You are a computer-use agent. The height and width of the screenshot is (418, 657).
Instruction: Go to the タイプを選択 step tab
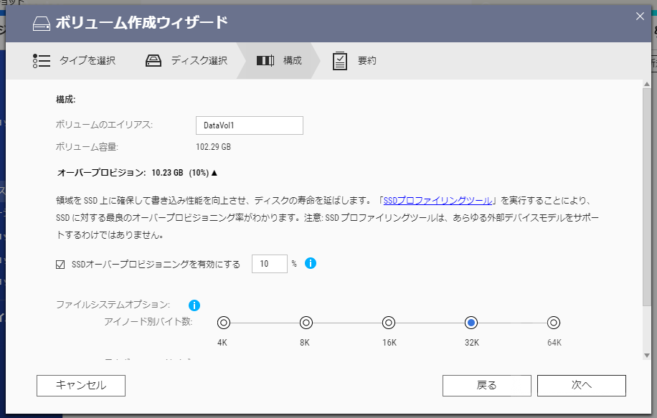[x=74, y=61]
